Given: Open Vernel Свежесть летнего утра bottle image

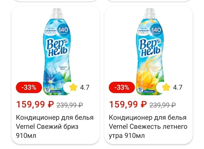Looking at the screenshot, I should (150, 52).
